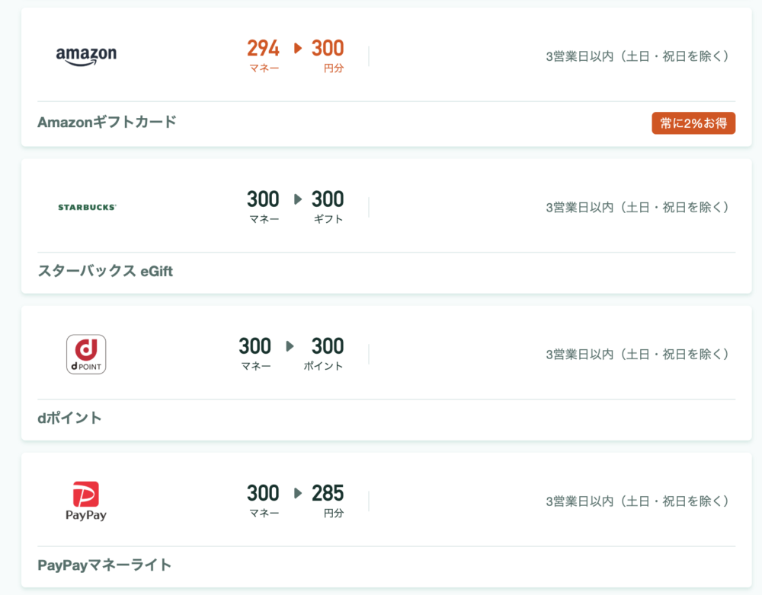Viewport: 762px width, 595px height.
Task: Select the dポイント title text
Action: point(69,418)
